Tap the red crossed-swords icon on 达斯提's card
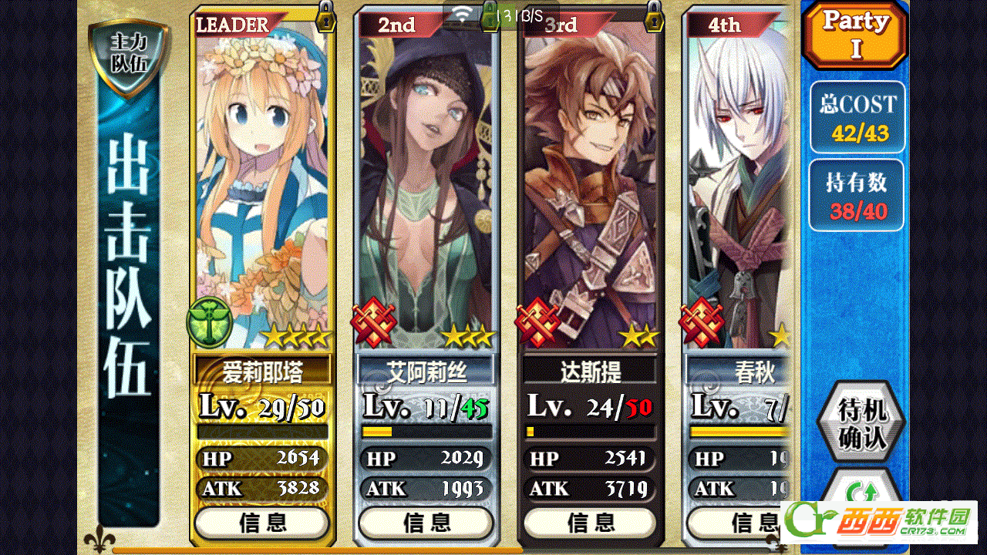Image resolution: width=987 pixels, height=555 pixels. (537, 323)
